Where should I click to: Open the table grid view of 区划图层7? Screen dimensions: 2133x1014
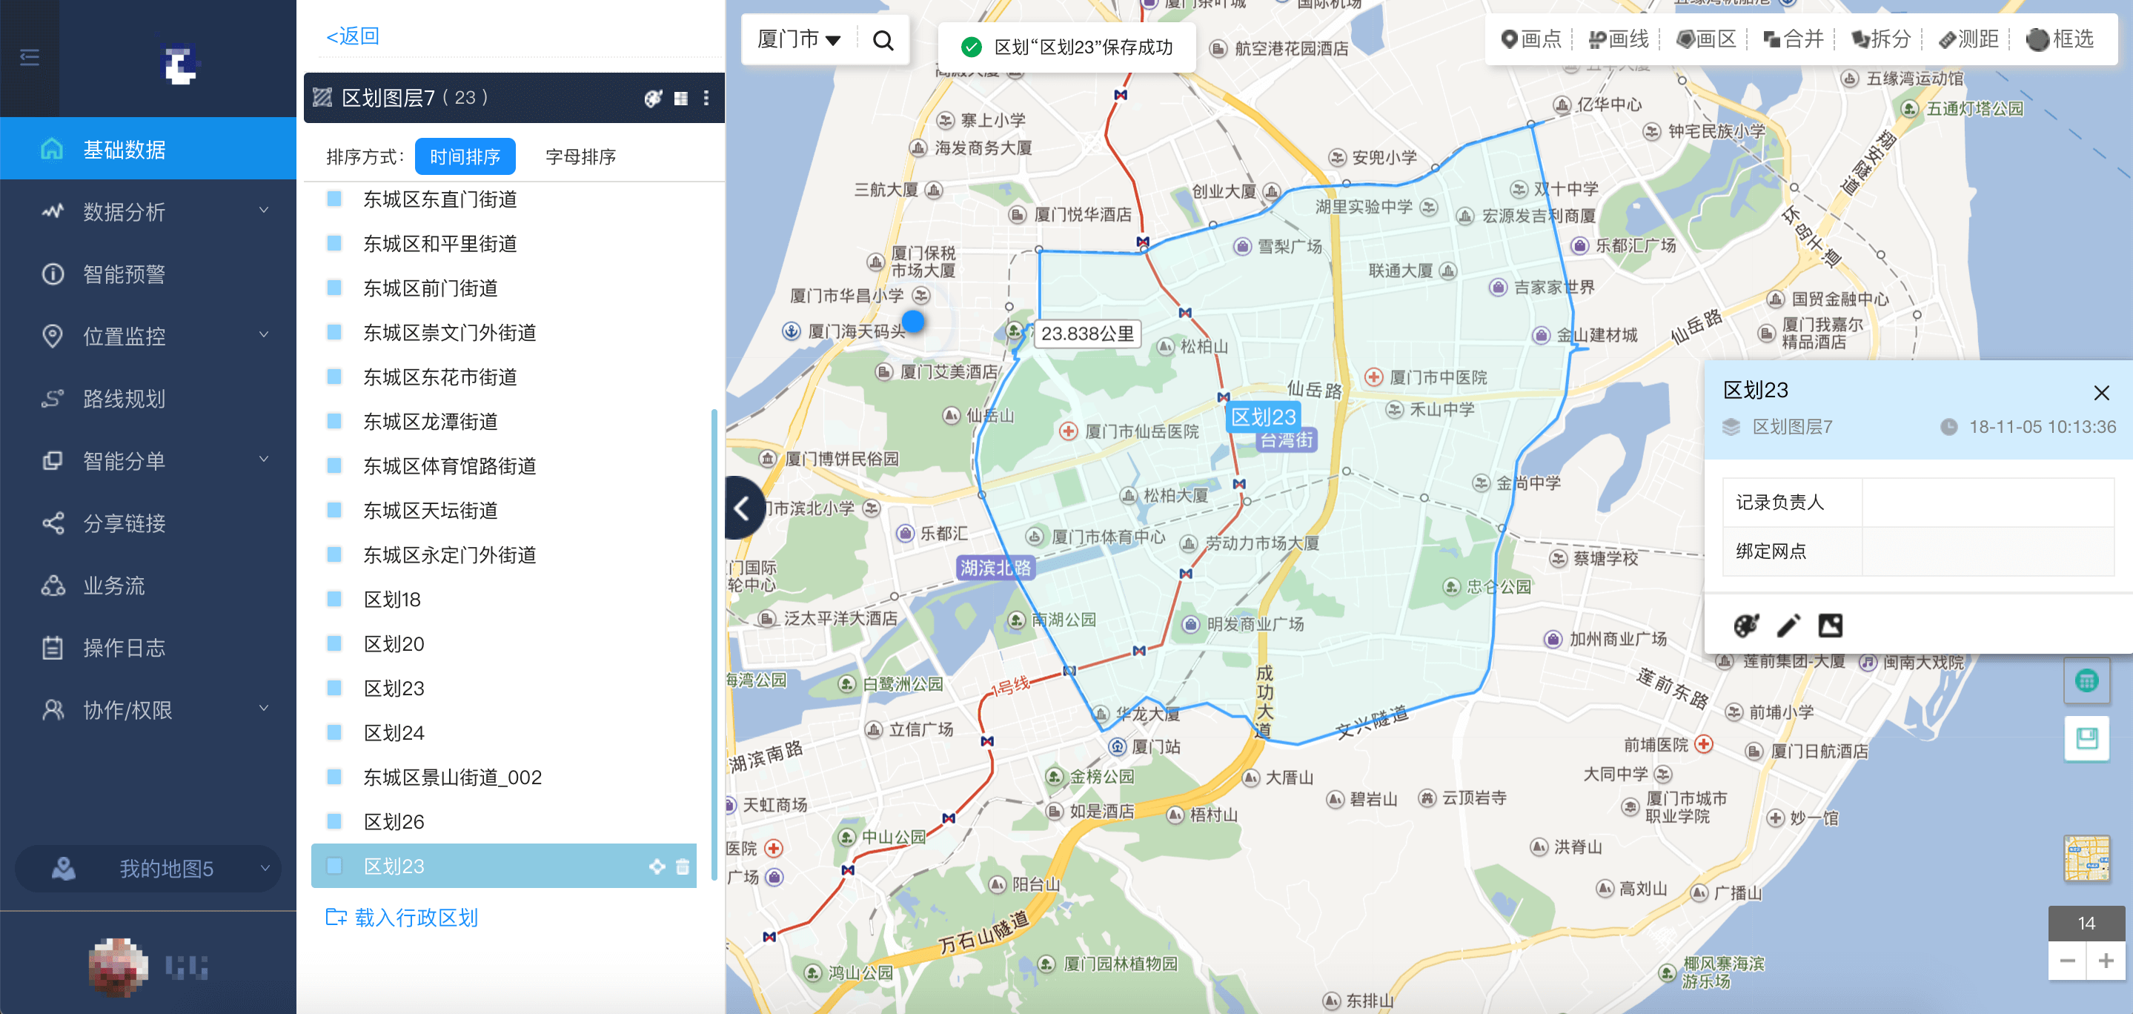(680, 98)
